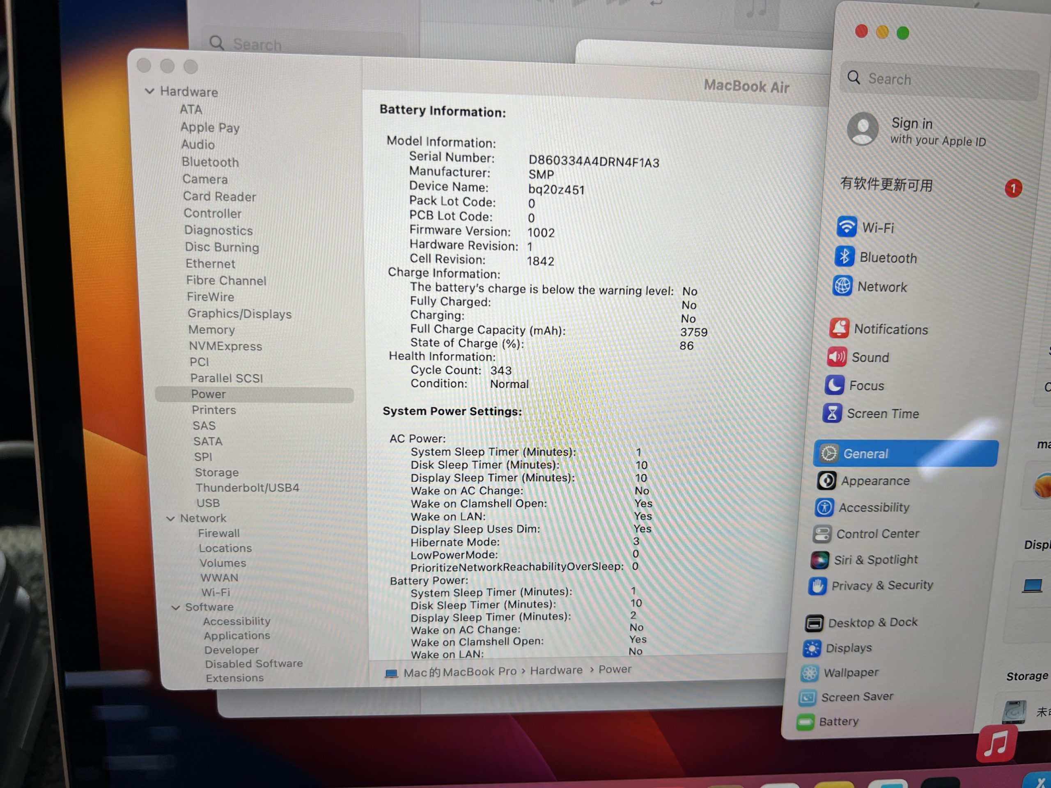Click the Wallpaper icon in System Settings
1051x788 pixels.
pyautogui.click(x=810, y=673)
